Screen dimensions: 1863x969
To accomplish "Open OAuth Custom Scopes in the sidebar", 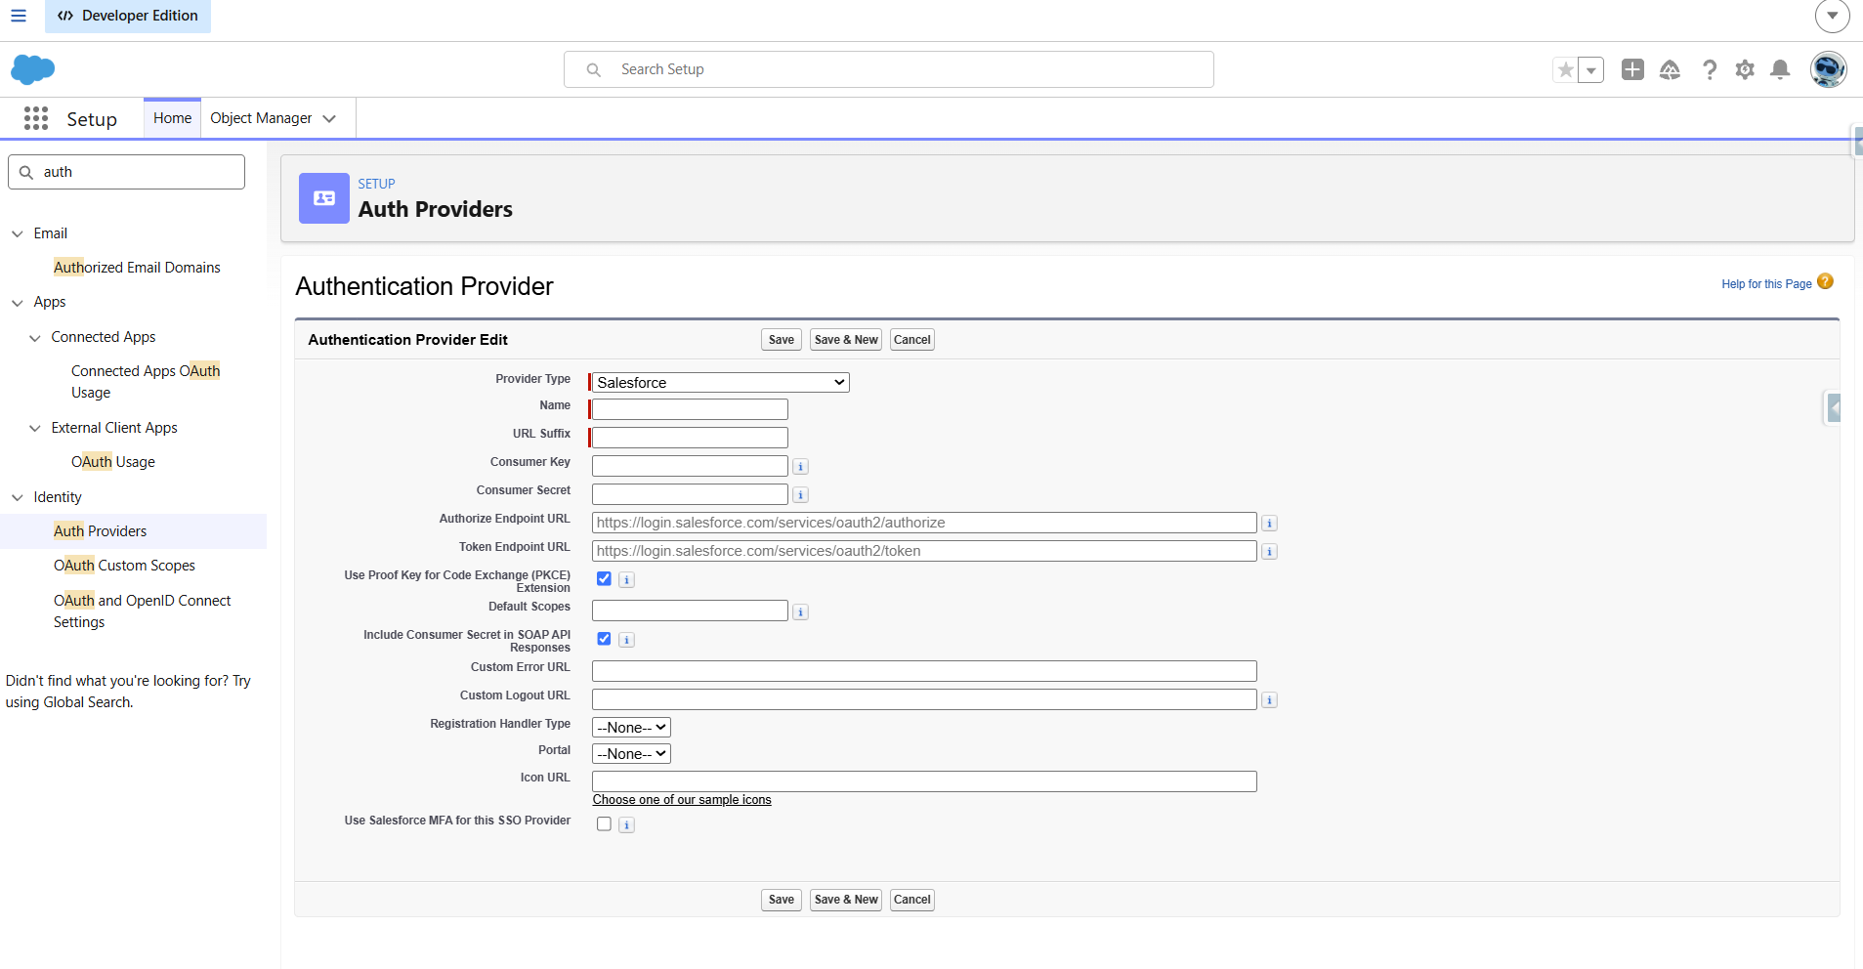I will (x=124, y=566).
